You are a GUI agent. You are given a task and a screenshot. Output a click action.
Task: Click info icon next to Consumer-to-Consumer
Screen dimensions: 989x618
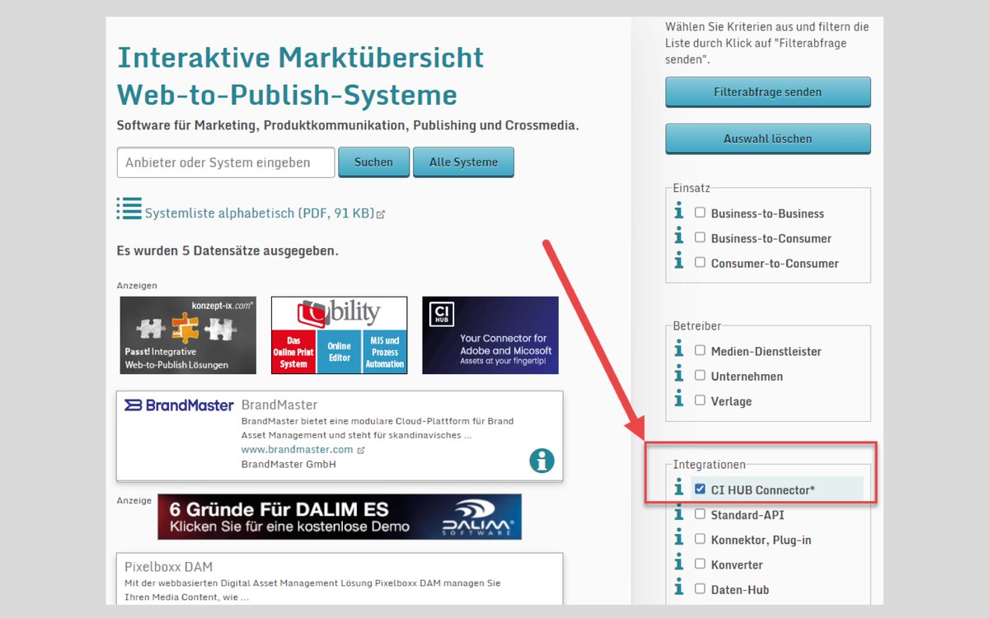tap(679, 261)
